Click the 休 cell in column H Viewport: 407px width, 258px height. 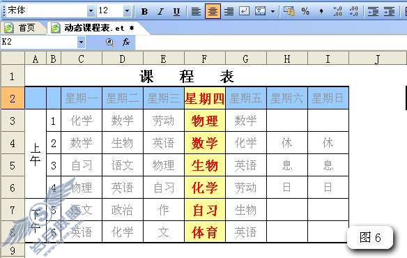287,143
